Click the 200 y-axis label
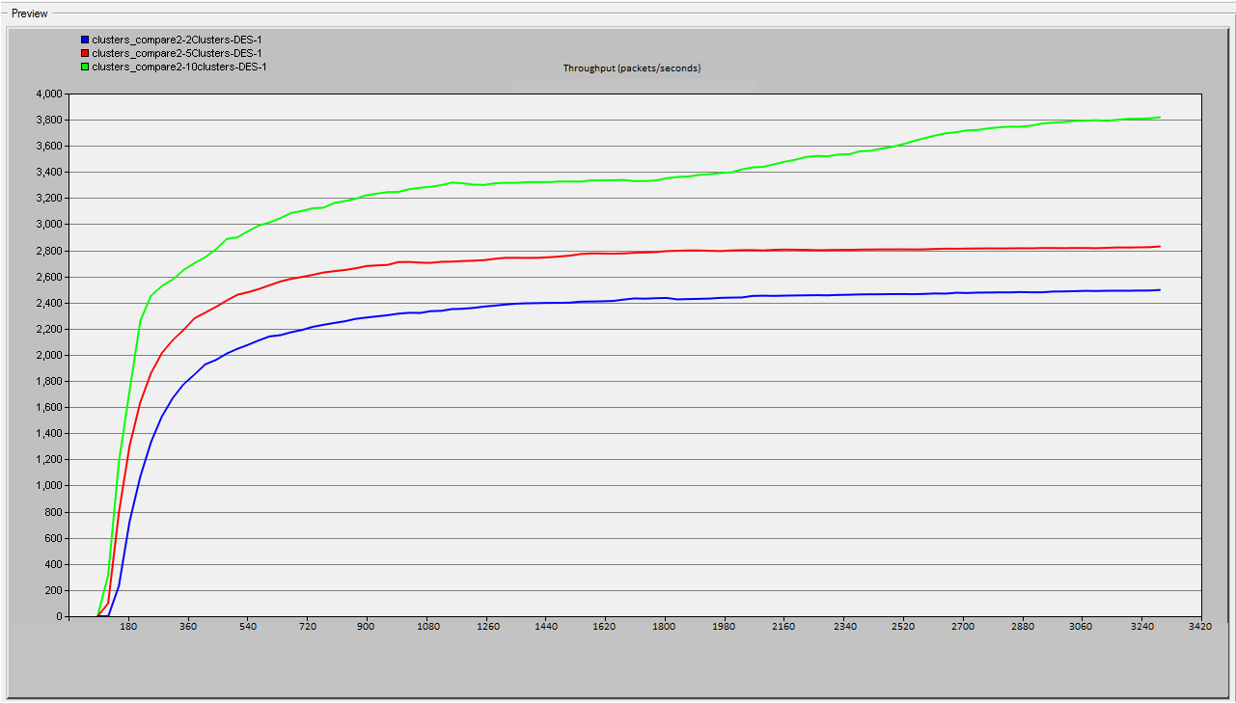 [x=53, y=590]
